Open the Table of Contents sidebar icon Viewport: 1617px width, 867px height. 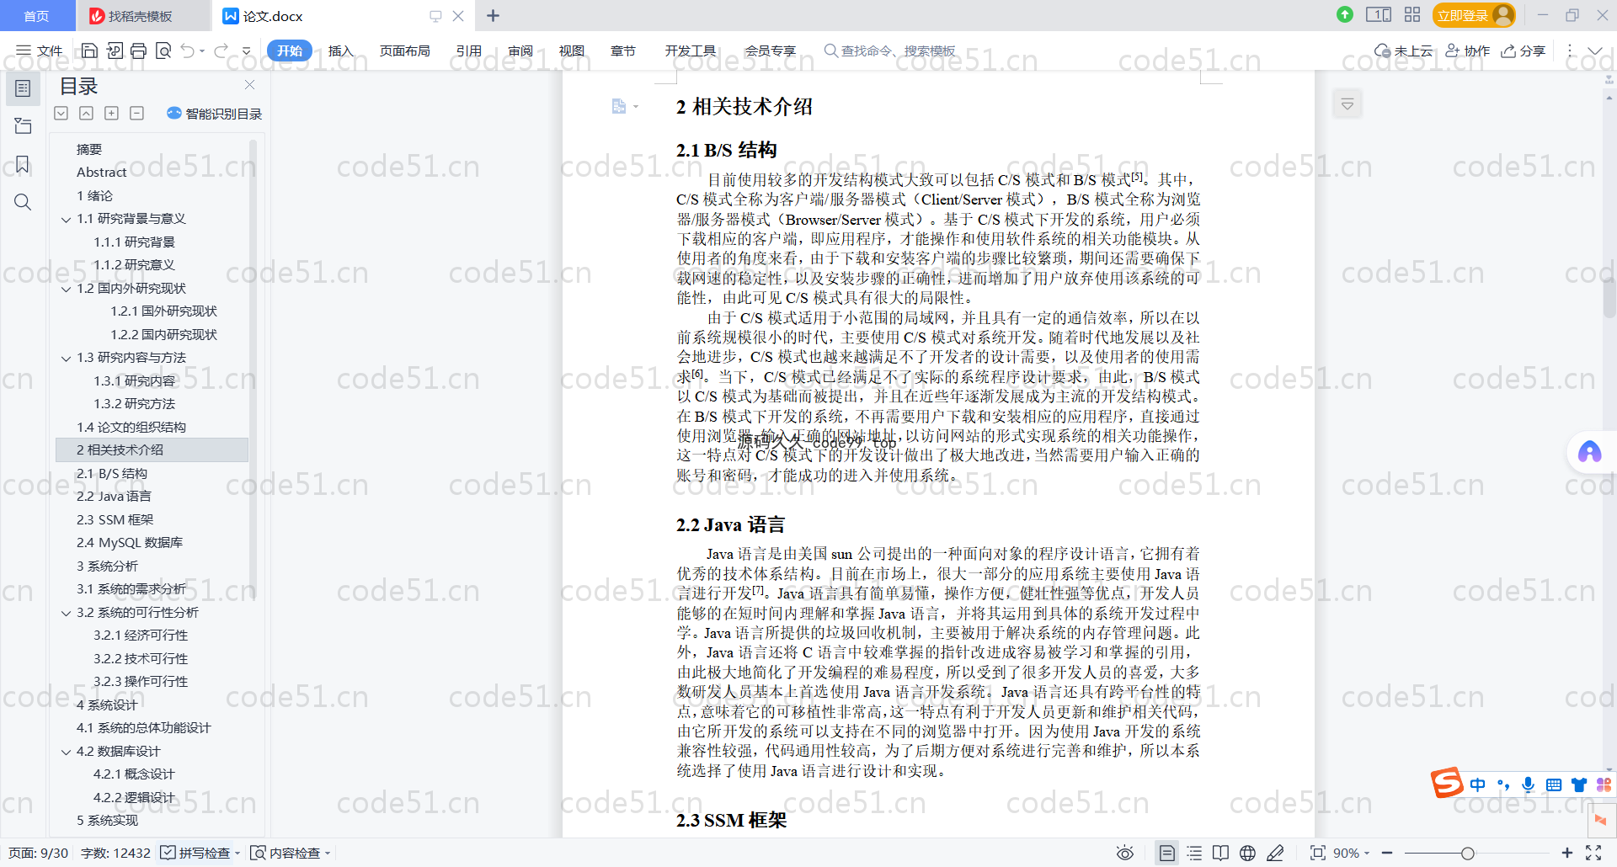(23, 88)
